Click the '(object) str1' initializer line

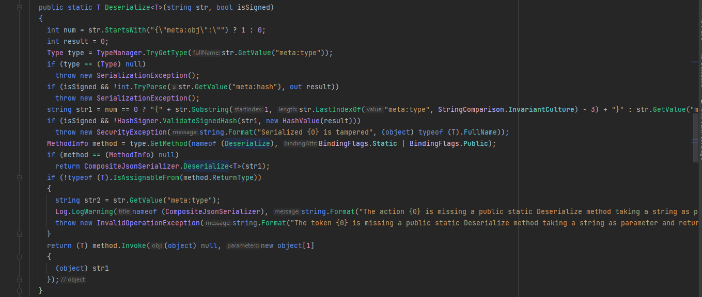(82, 268)
